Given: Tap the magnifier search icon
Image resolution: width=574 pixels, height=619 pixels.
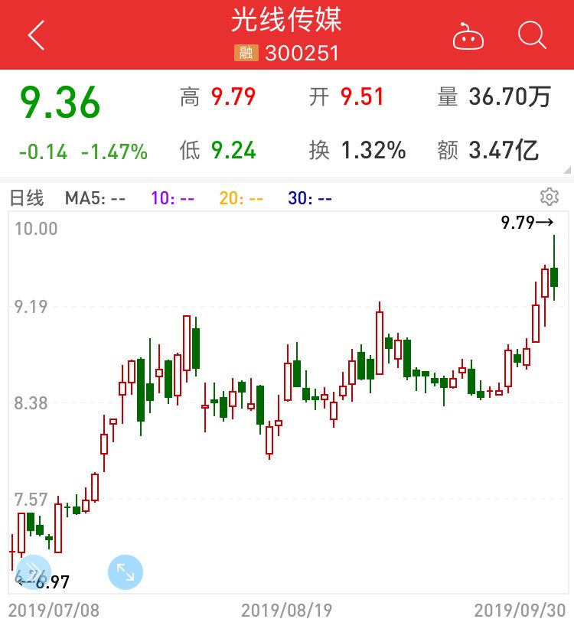Looking at the screenshot, I should click(x=531, y=35).
